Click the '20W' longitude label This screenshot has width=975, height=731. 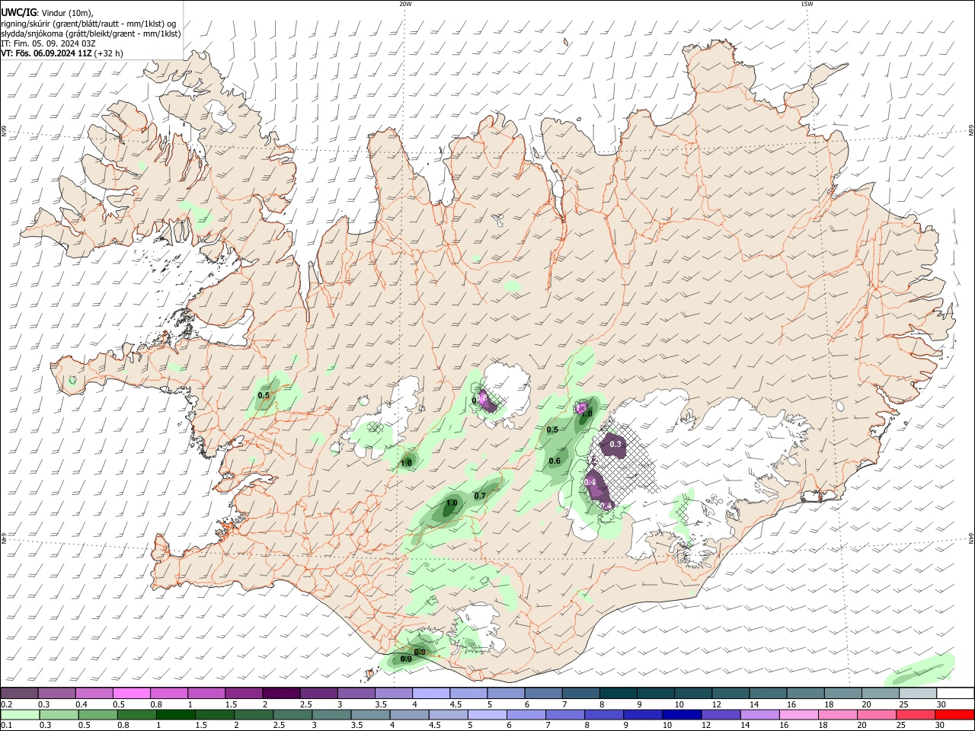405,4
